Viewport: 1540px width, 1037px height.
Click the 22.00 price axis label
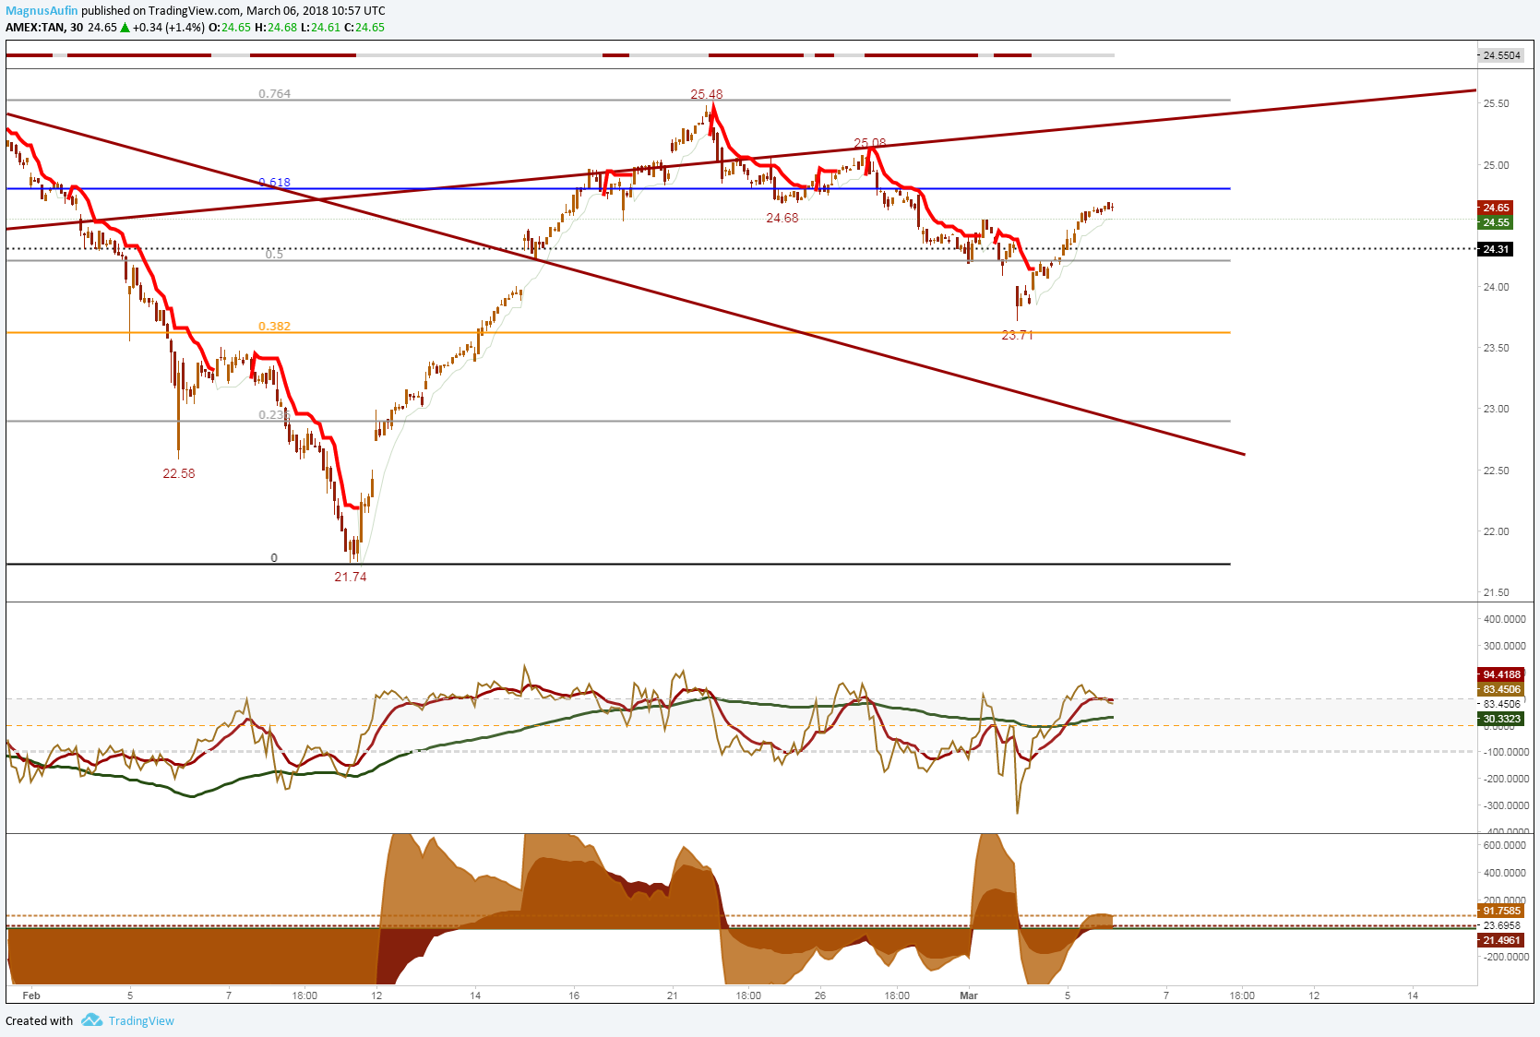[1496, 531]
